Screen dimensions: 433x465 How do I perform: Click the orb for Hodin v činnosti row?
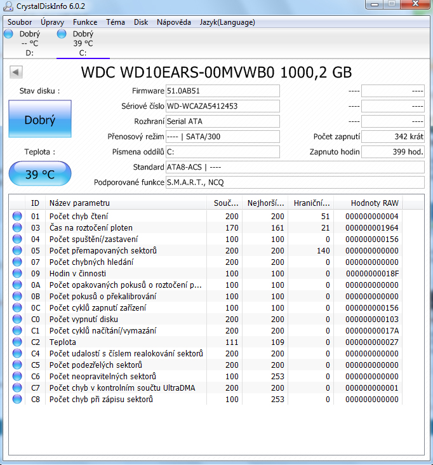[x=17, y=273]
